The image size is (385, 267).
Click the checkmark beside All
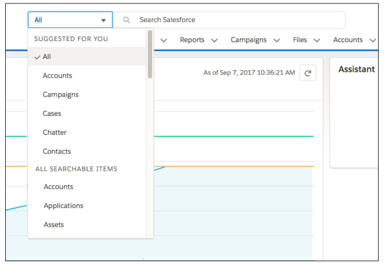[x=37, y=57]
